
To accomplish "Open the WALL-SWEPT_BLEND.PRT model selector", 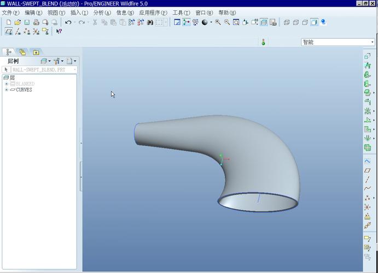I will click(x=44, y=69).
